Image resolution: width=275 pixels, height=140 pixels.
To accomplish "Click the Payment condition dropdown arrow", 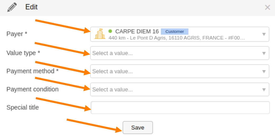I will 264,90.
